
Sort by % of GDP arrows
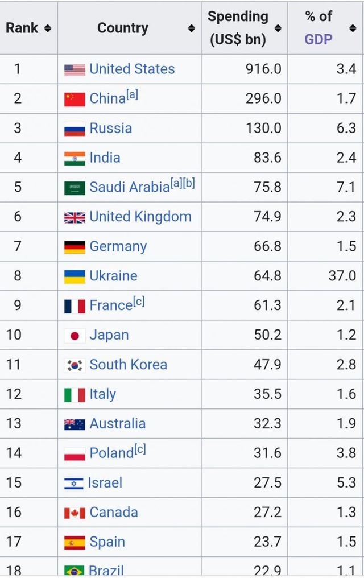(x=353, y=28)
